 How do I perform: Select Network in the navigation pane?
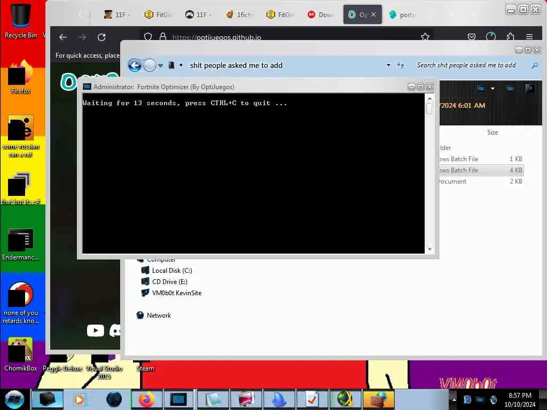tap(159, 315)
